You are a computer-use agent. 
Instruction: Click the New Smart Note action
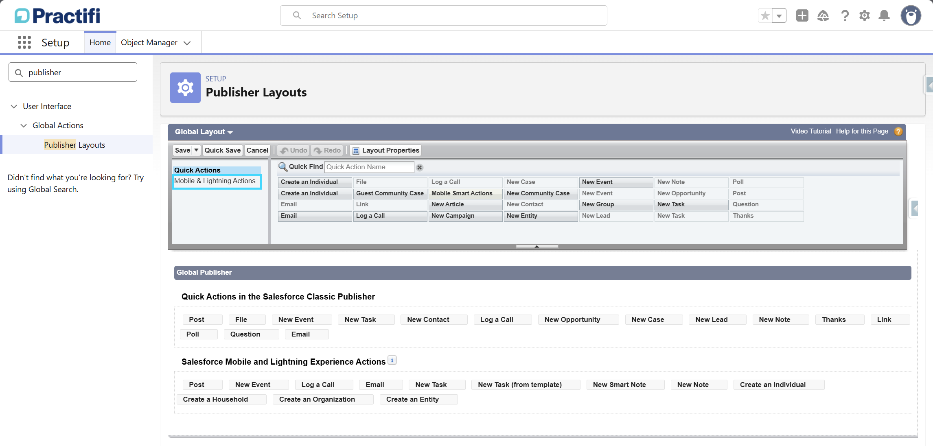pos(625,385)
